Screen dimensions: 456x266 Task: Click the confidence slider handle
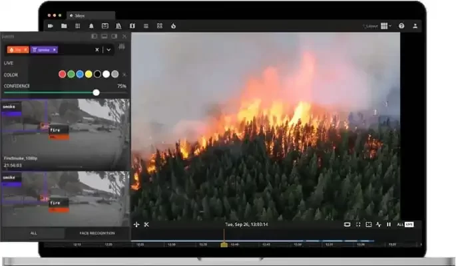pyautogui.click(x=97, y=92)
